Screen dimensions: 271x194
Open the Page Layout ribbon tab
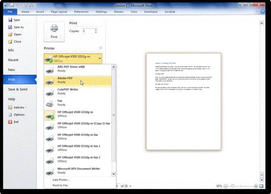(59, 12)
